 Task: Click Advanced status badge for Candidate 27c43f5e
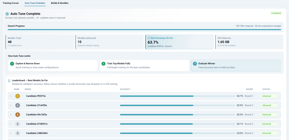click(269, 105)
